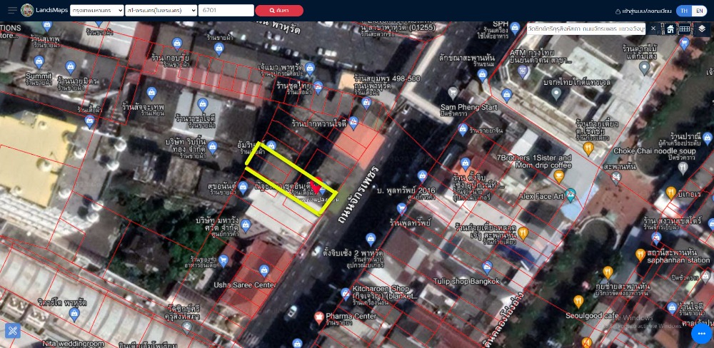This screenshot has width=714, height=348.
Task: Click the Summit shop marker
Action: [x=39, y=61]
